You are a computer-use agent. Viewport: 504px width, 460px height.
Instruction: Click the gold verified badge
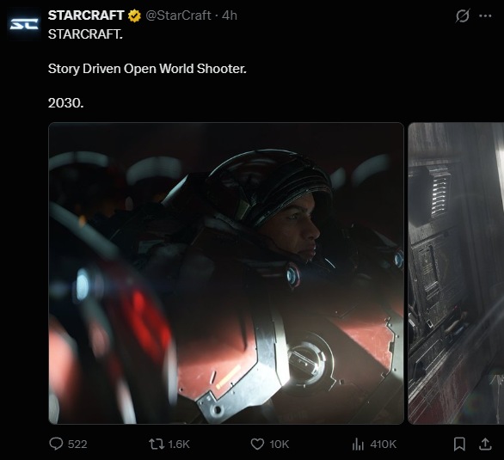pos(134,15)
